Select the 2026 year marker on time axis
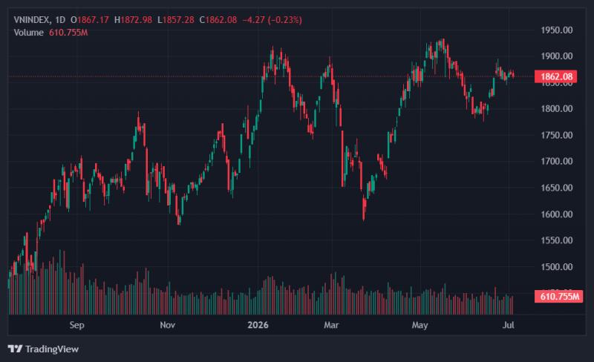Screen dimensions: 594x362 pos(258,325)
